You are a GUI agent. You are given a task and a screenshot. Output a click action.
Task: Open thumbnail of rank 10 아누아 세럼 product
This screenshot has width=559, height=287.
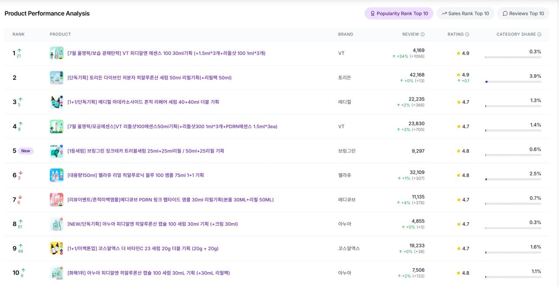click(56, 273)
